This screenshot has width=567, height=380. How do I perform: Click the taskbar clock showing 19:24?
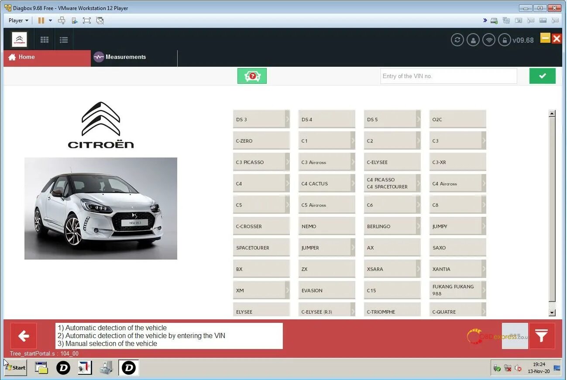click(539, 368)
